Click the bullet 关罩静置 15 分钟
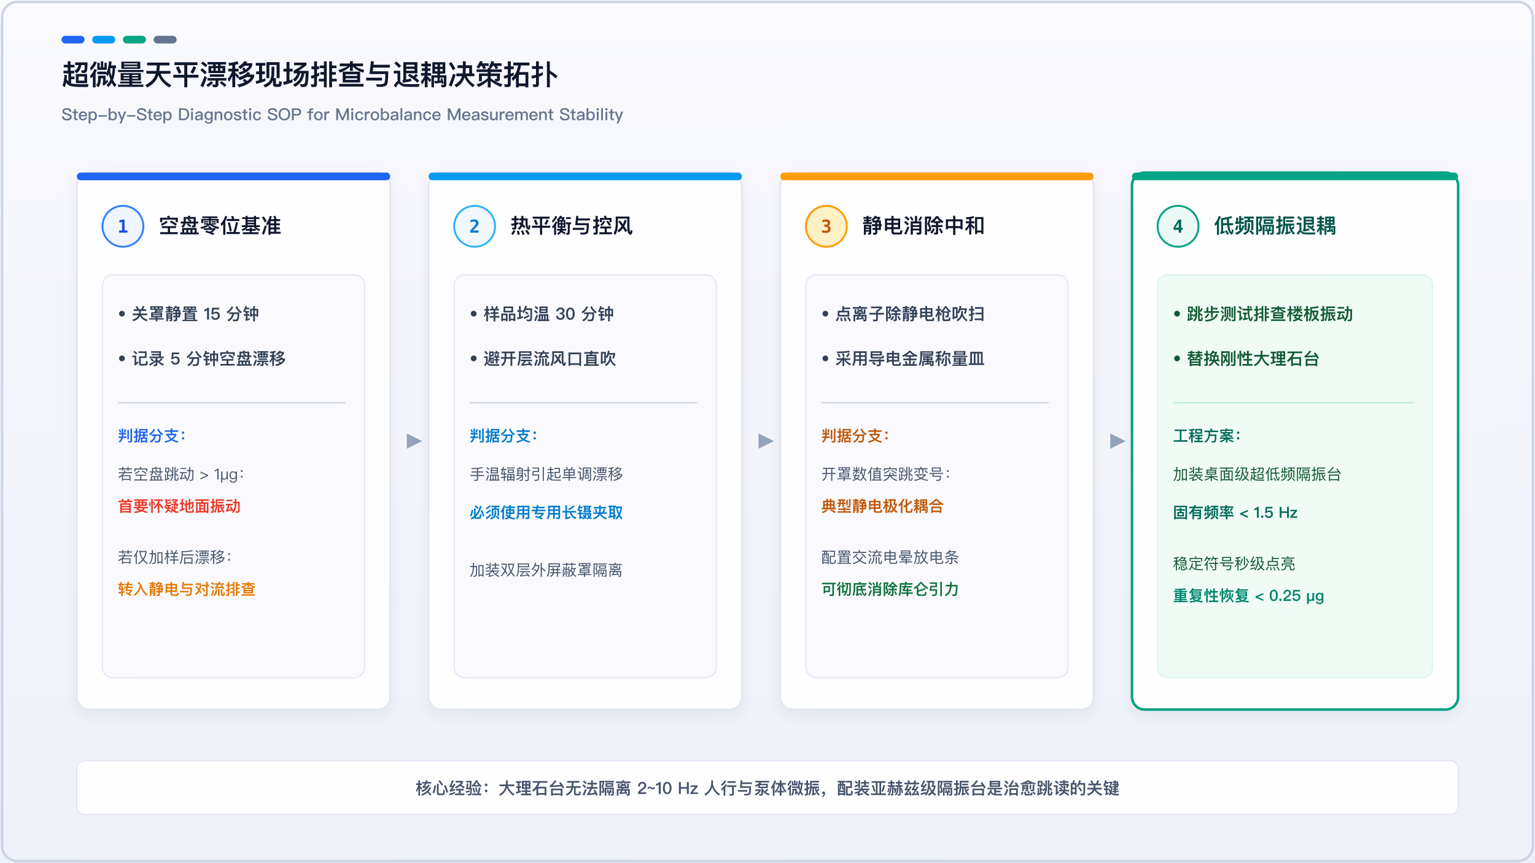Screen dimensions: 1535x863 (x=188, y=314)
